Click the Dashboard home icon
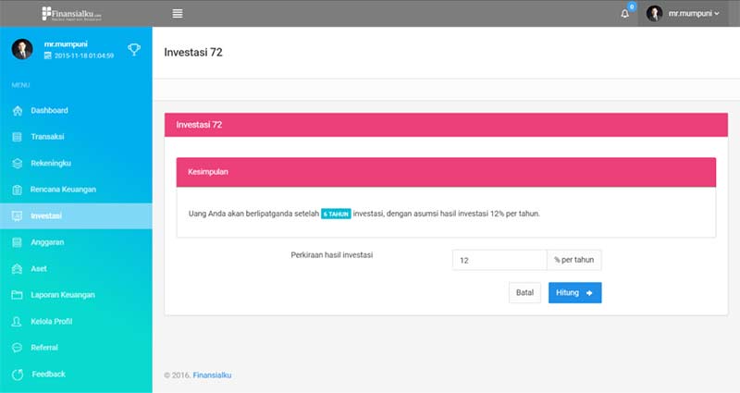The height and width of the screenshot is (393, 740). point(17,111)
